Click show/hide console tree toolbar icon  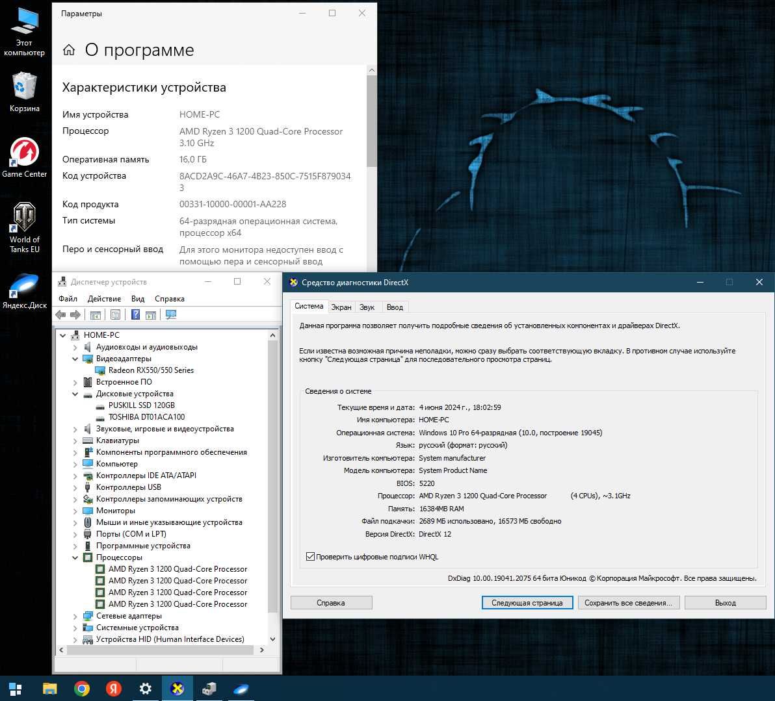[96, 314]
